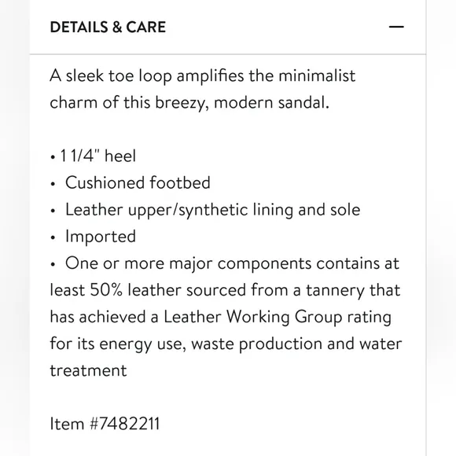
Task: Click the word minimalist in description
Action: tap(317, 76)
